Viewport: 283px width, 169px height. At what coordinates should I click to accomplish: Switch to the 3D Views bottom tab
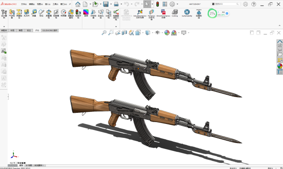click(x=29, y=165)
